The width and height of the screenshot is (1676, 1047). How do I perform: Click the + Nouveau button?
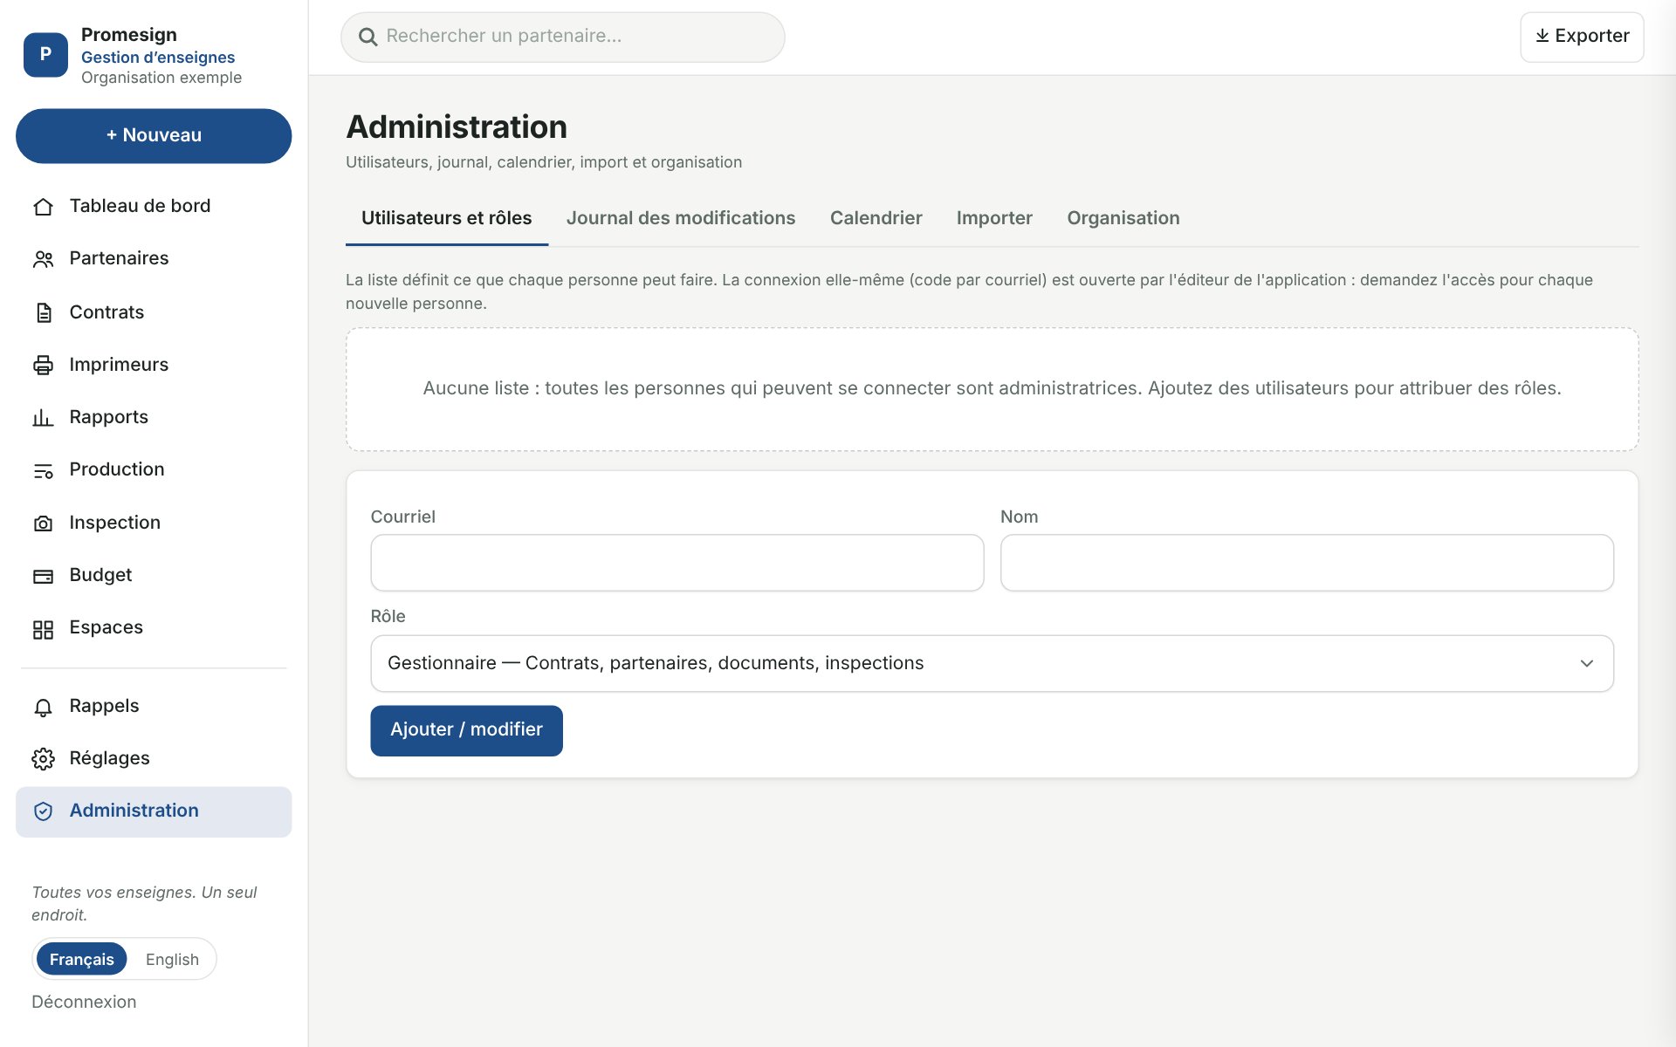(x=154, y=135)
